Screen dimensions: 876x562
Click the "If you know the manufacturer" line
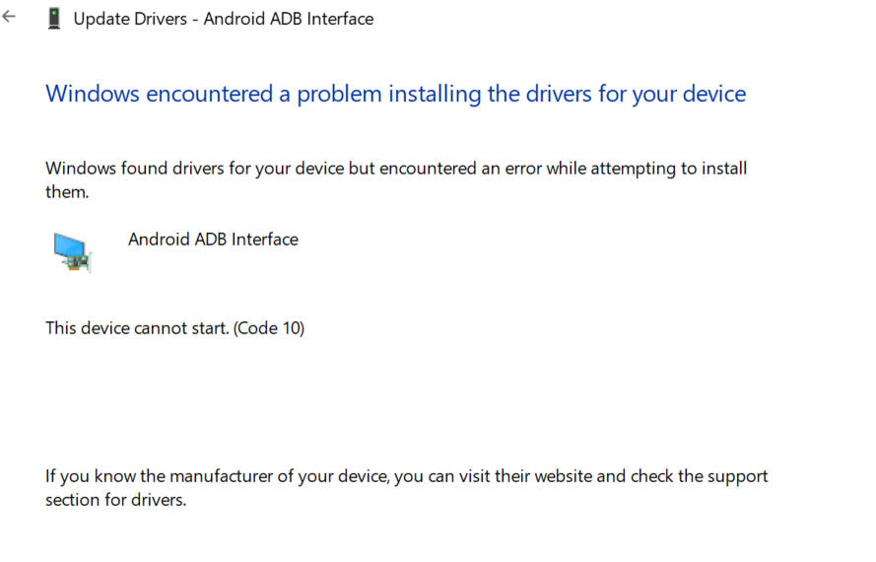[x=406, y=477]
